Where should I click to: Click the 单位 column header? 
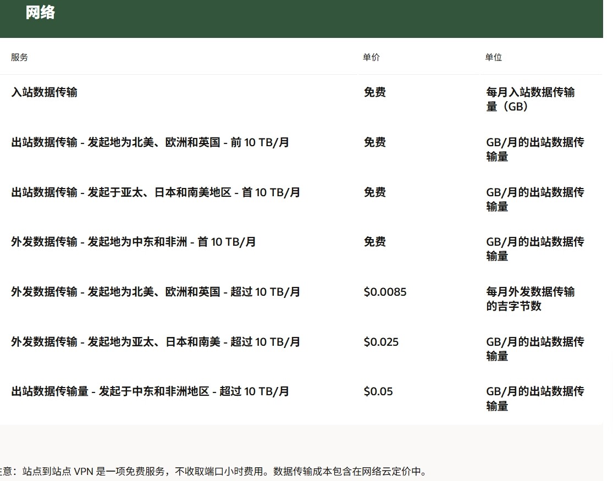493,58
